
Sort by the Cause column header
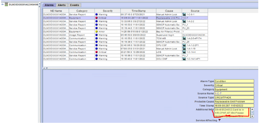point(169,11)
